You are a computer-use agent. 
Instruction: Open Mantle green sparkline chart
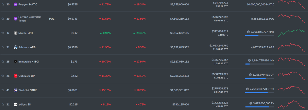(291, 33)
